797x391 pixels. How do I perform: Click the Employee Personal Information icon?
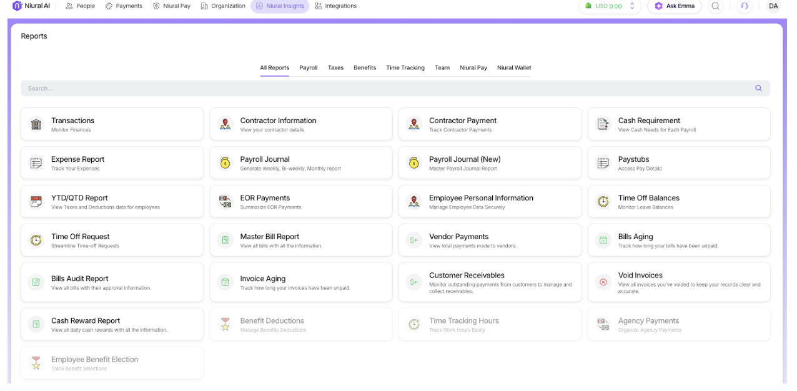click(414, 202)
